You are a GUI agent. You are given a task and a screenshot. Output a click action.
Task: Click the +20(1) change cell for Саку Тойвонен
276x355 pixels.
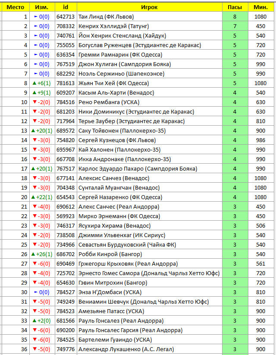click(x=42, y=131)
